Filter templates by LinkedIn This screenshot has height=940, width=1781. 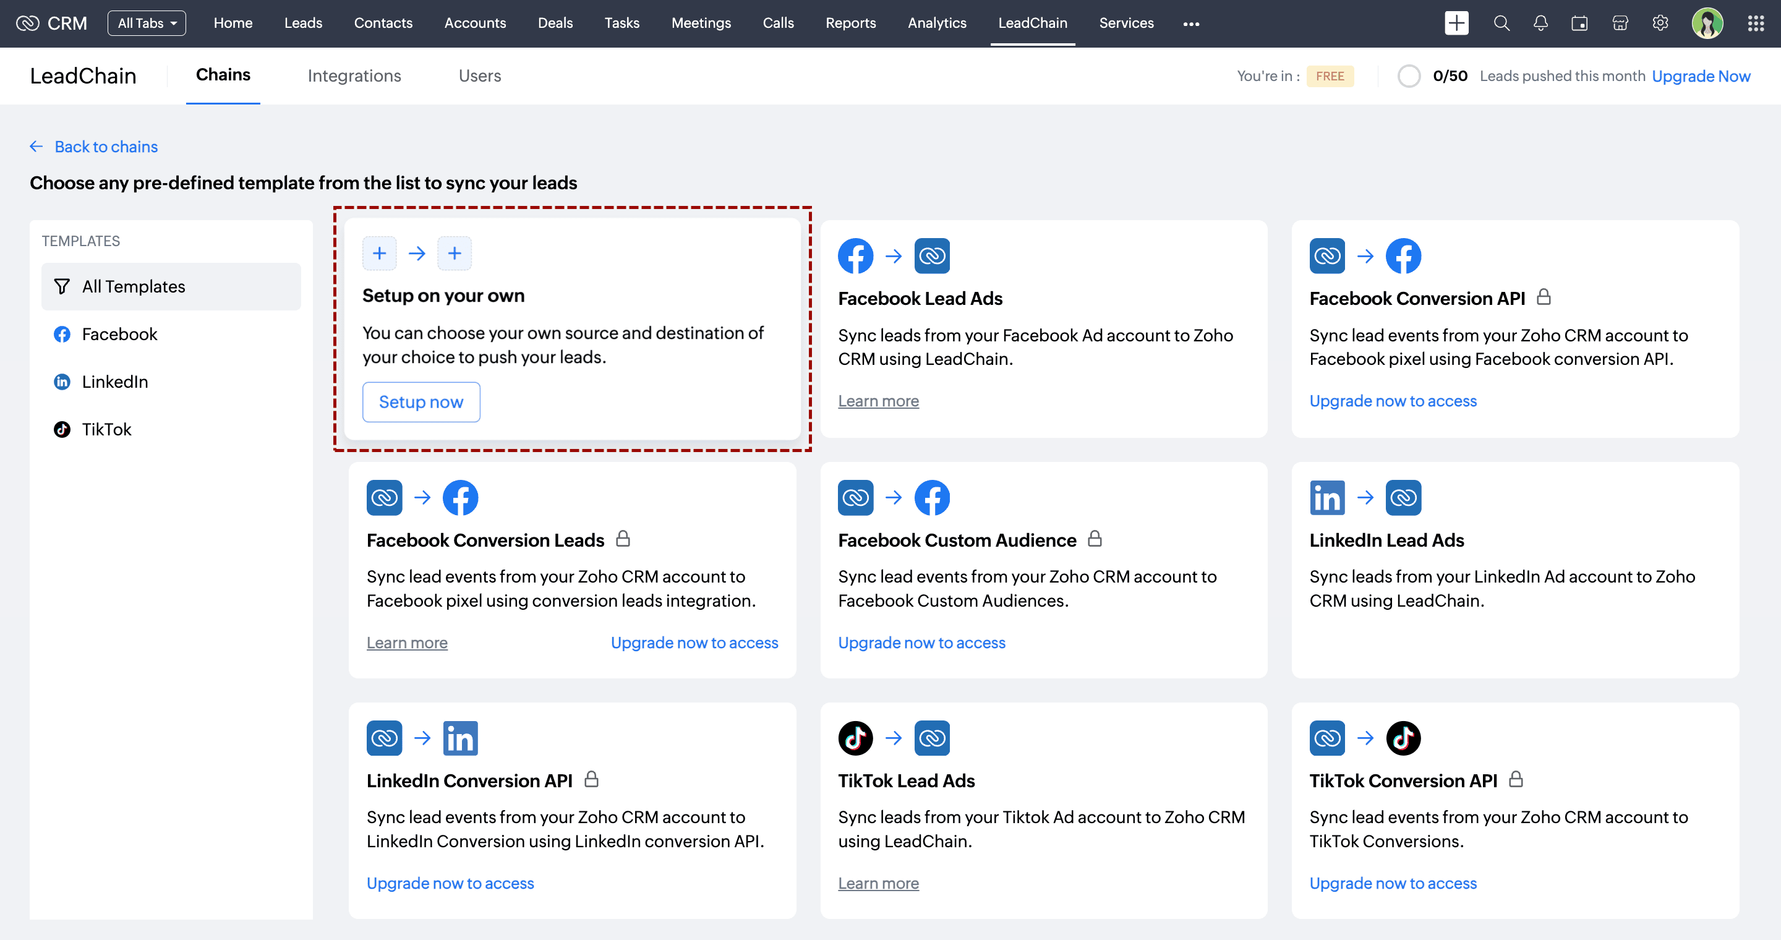115,382
